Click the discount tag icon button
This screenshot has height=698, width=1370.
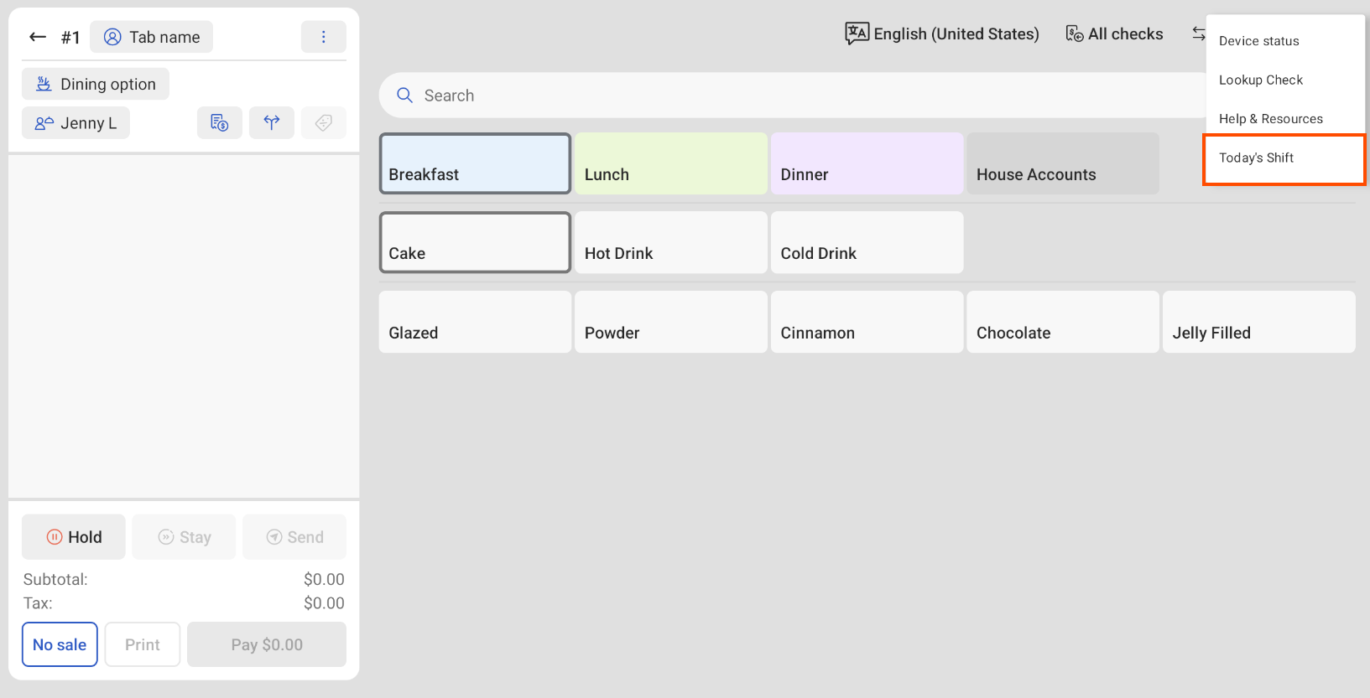click(x=324, y=123)
